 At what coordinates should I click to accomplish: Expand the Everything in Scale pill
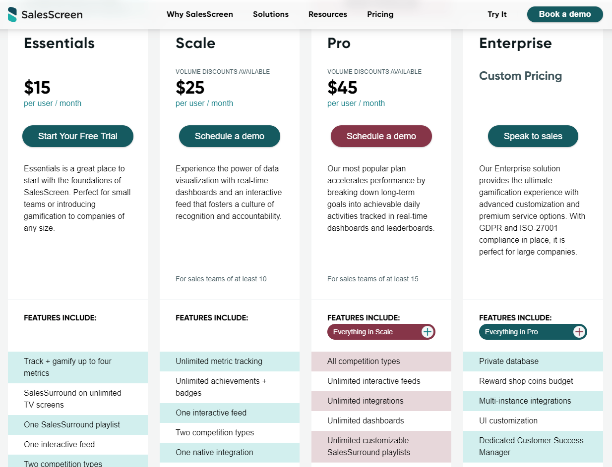click(x=381, y=332)
